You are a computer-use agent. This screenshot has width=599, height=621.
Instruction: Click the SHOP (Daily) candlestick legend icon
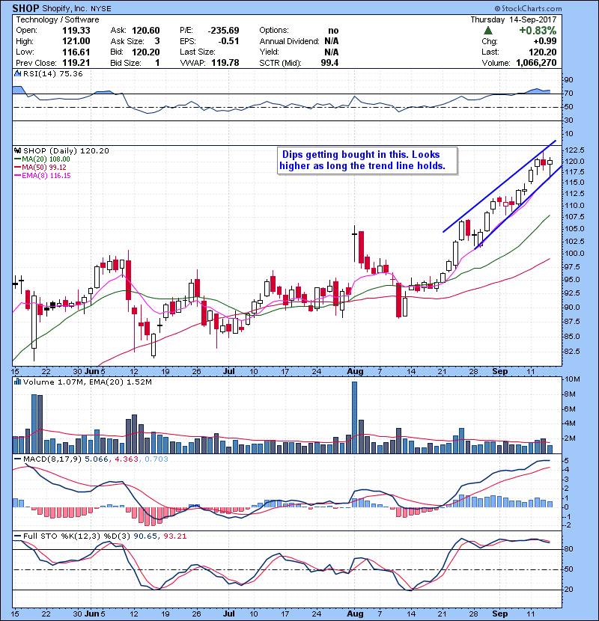pos(16,150)
